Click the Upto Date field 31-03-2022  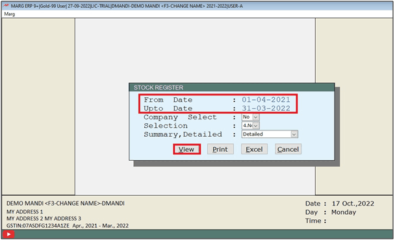click(x=266, y=108)
